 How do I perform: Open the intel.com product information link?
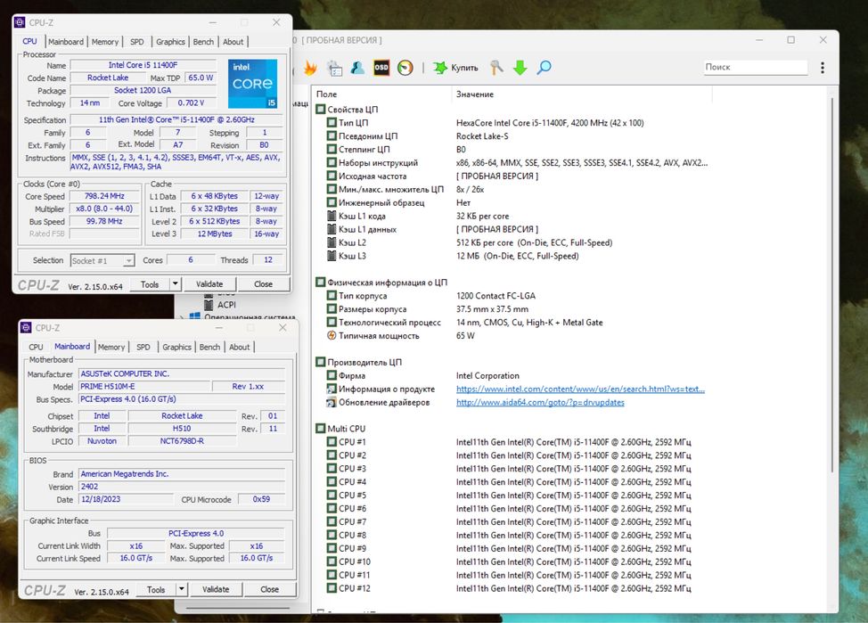(x=580, y=389)
